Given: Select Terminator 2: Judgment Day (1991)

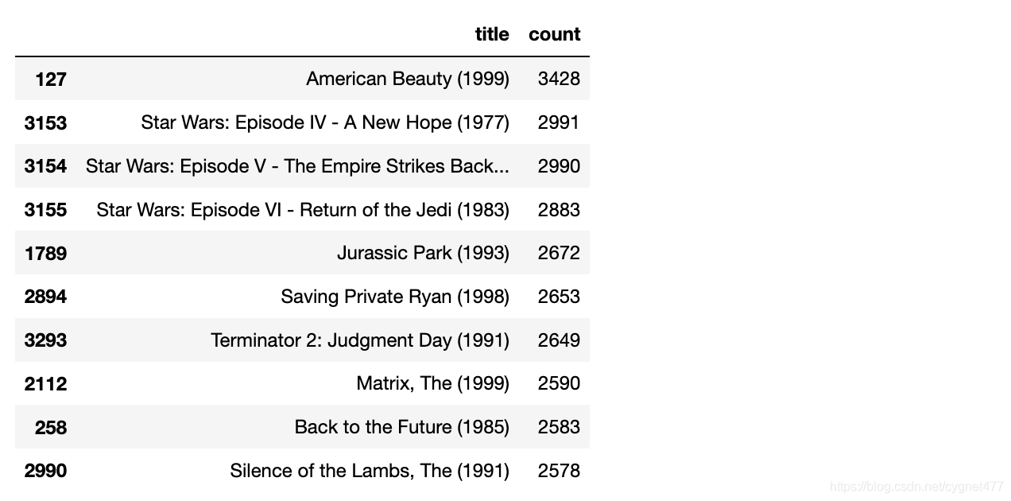Looking at the screenshot, I should tap(360, 340).
